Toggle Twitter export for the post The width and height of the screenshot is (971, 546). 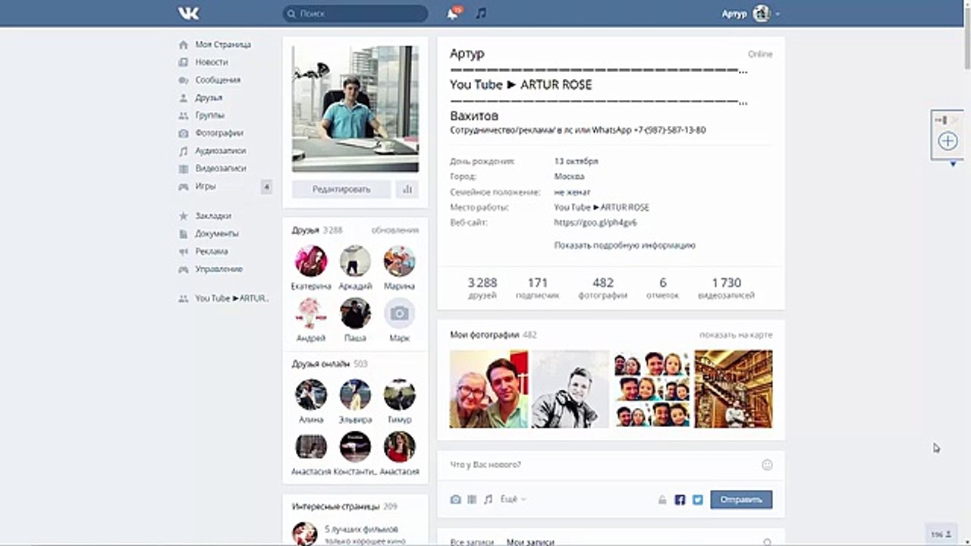point(697,500)
